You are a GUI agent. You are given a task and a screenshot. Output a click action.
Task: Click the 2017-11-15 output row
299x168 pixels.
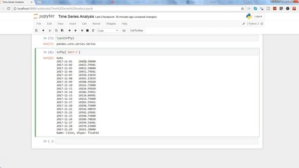(76, 95)
